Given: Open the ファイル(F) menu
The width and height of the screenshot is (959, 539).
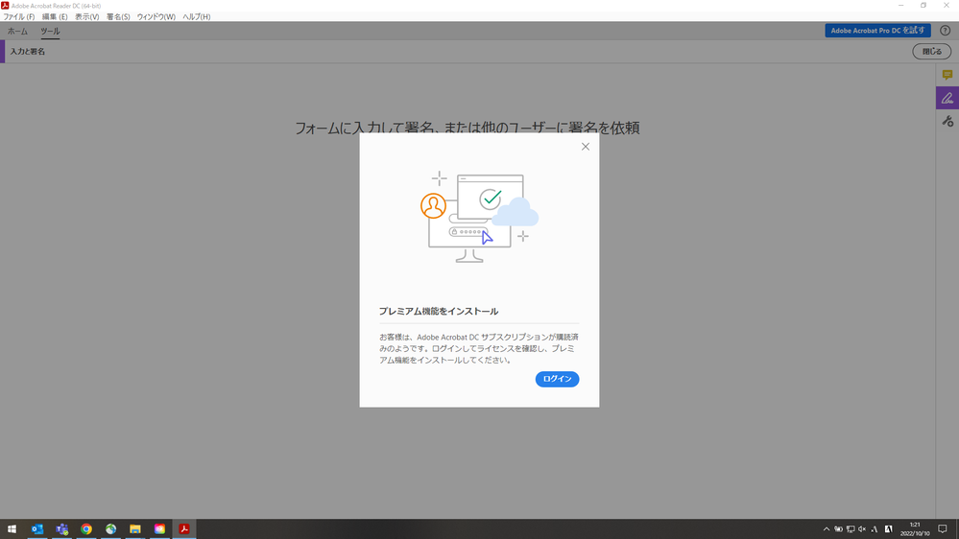Looking at the screenshot, I should point(19,17).
